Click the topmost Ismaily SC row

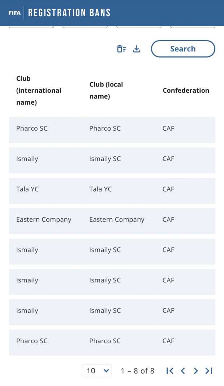(x=112, y=159)
